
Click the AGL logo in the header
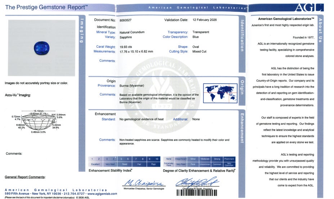pos(309,8)
